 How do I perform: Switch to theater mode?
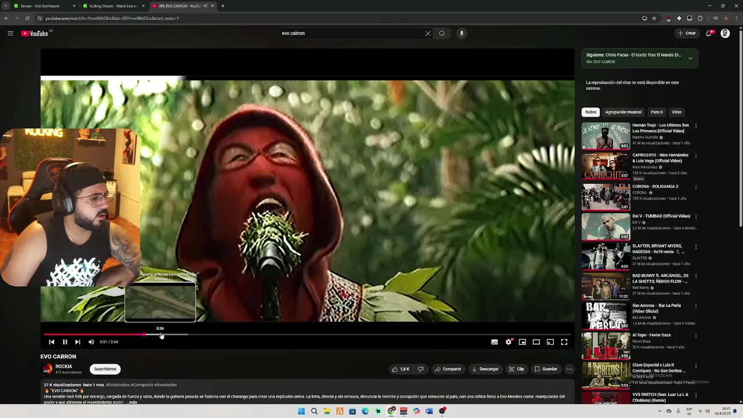tap(536, 342)
